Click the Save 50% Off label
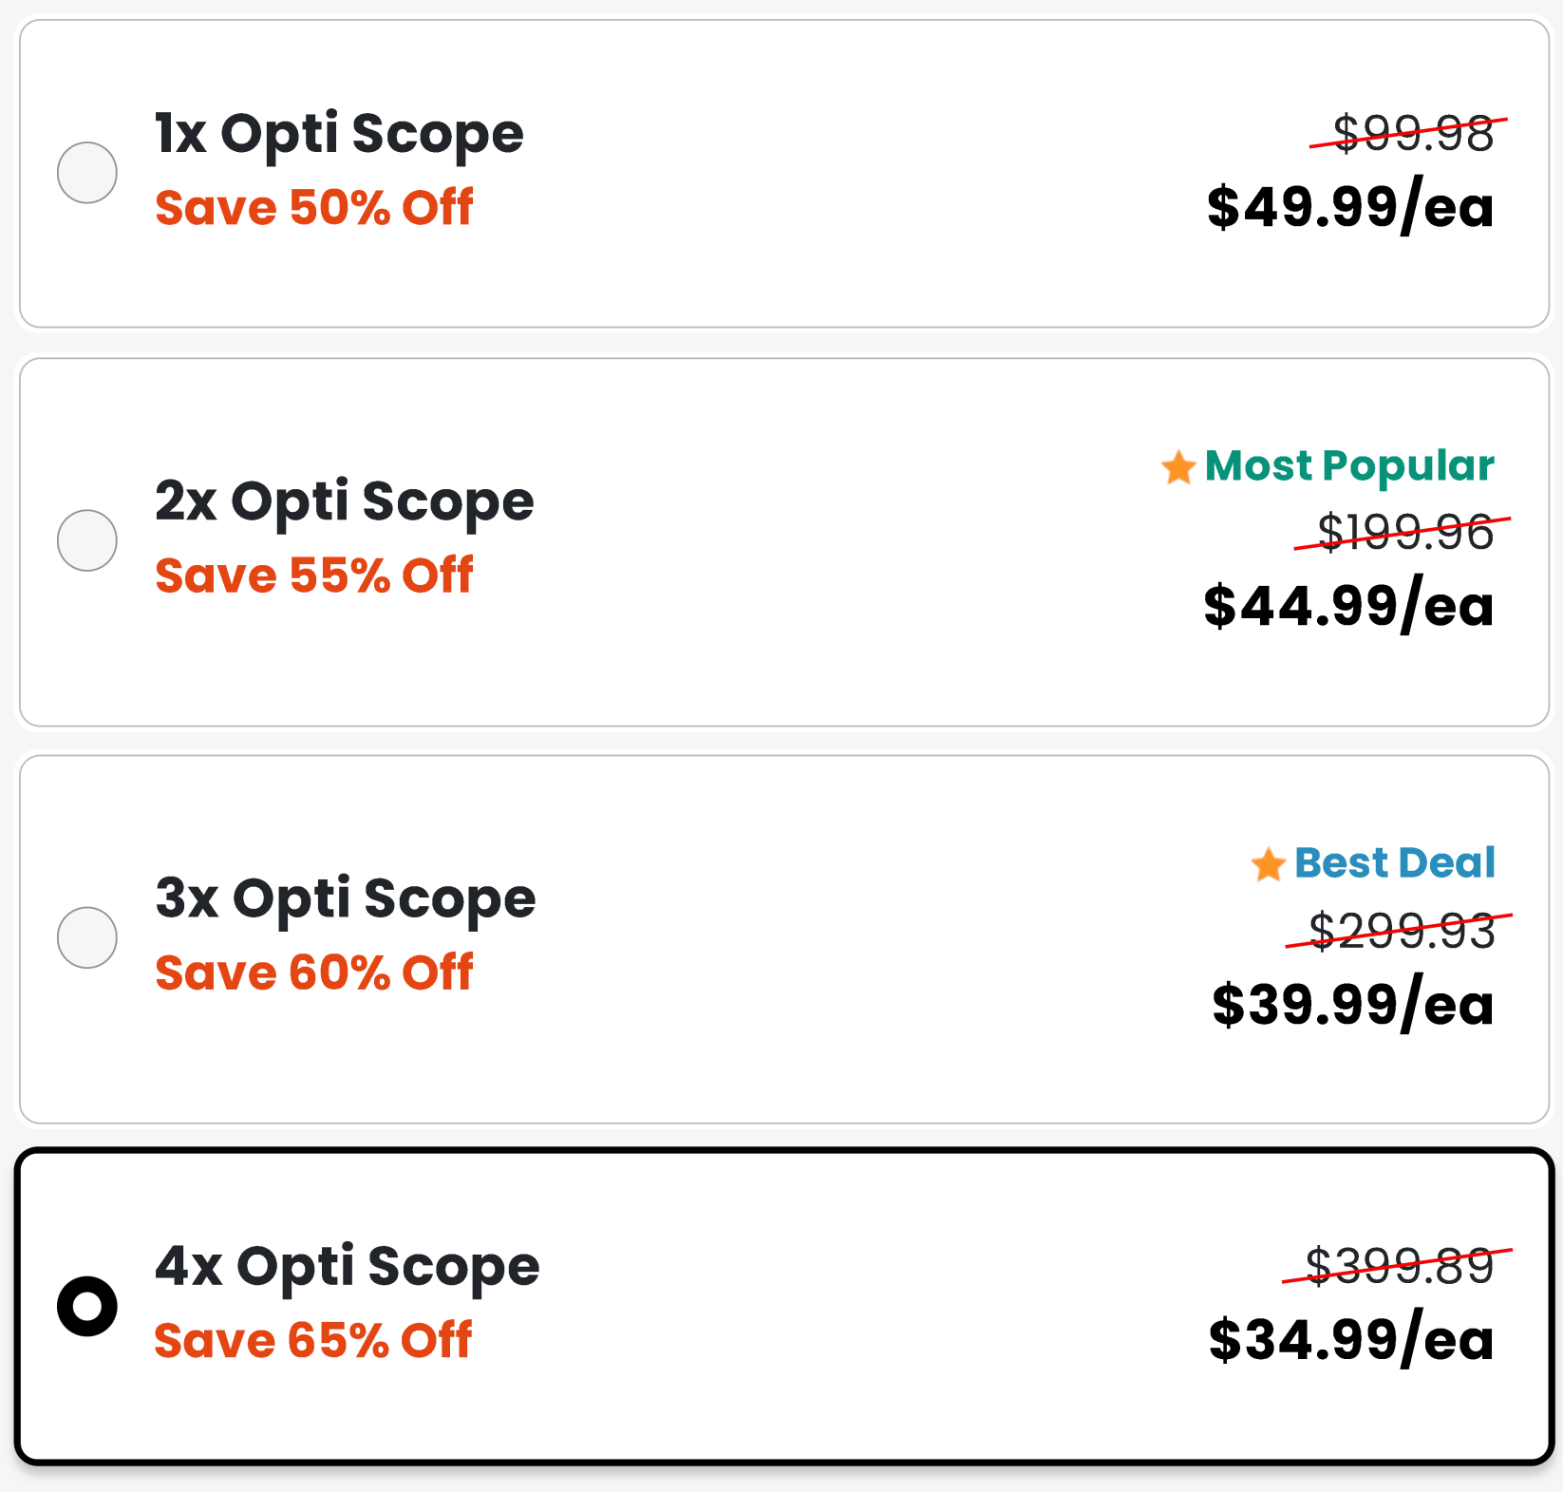The image size is (1563, 1492). pos(314,208)
